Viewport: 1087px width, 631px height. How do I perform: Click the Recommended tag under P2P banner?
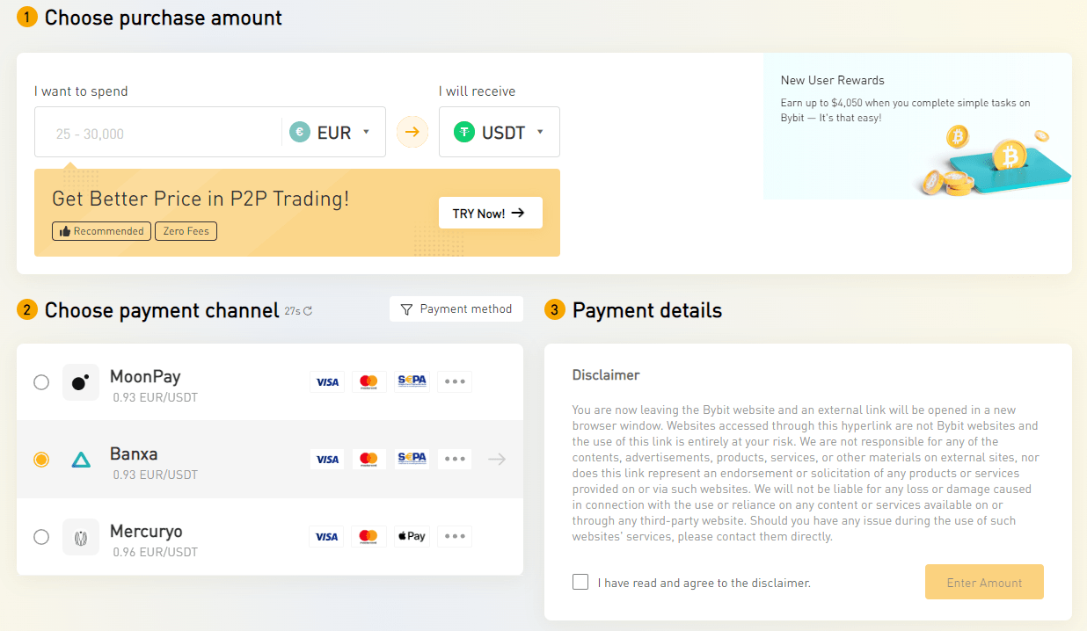pyautogui.click(x=101, y=230)
